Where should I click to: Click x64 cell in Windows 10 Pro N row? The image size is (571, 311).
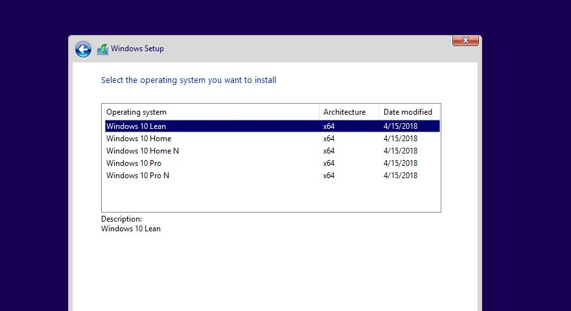pyautogui.click(x=329, y=176)
